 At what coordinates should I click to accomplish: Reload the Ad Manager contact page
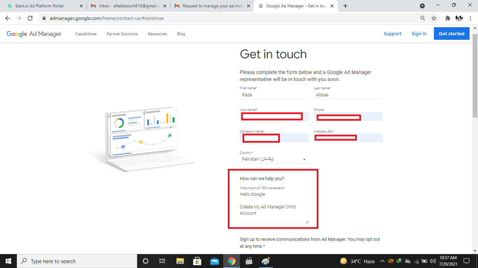30,18
